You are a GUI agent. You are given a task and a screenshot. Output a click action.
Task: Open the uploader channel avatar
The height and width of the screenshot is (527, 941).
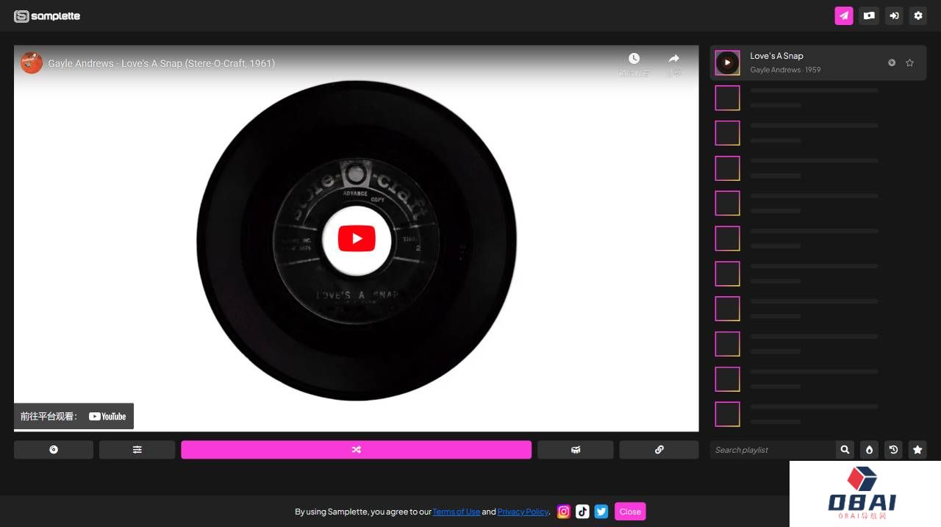pyautogui.click(x=32, y=62)
